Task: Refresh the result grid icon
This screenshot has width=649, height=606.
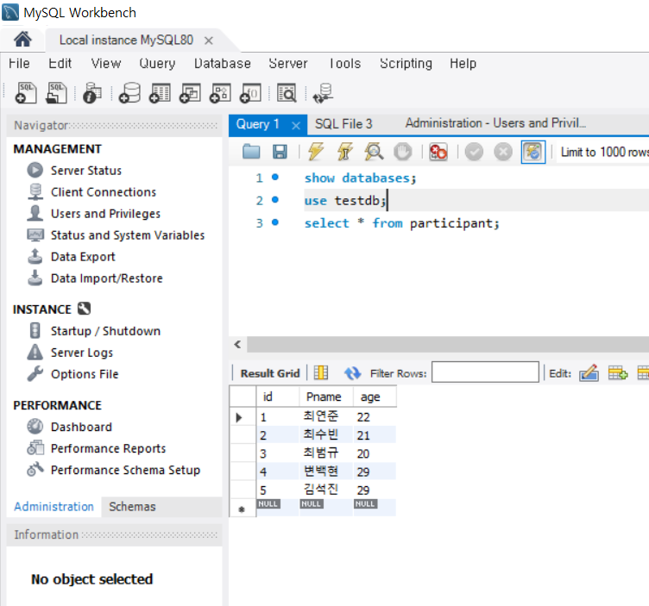Action: [x=352, y=373]
